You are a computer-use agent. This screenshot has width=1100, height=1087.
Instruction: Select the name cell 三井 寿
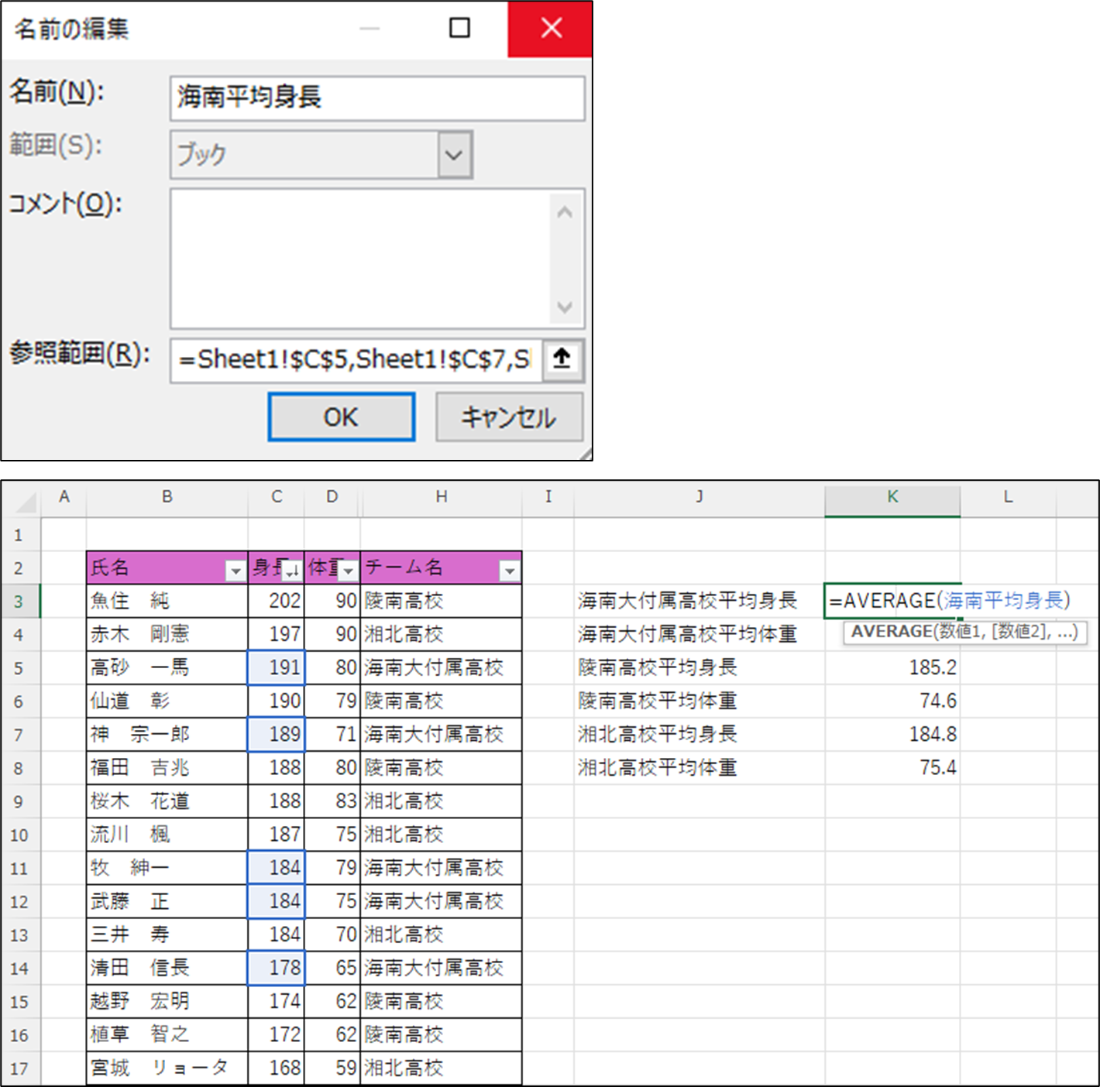click(167, 934)
